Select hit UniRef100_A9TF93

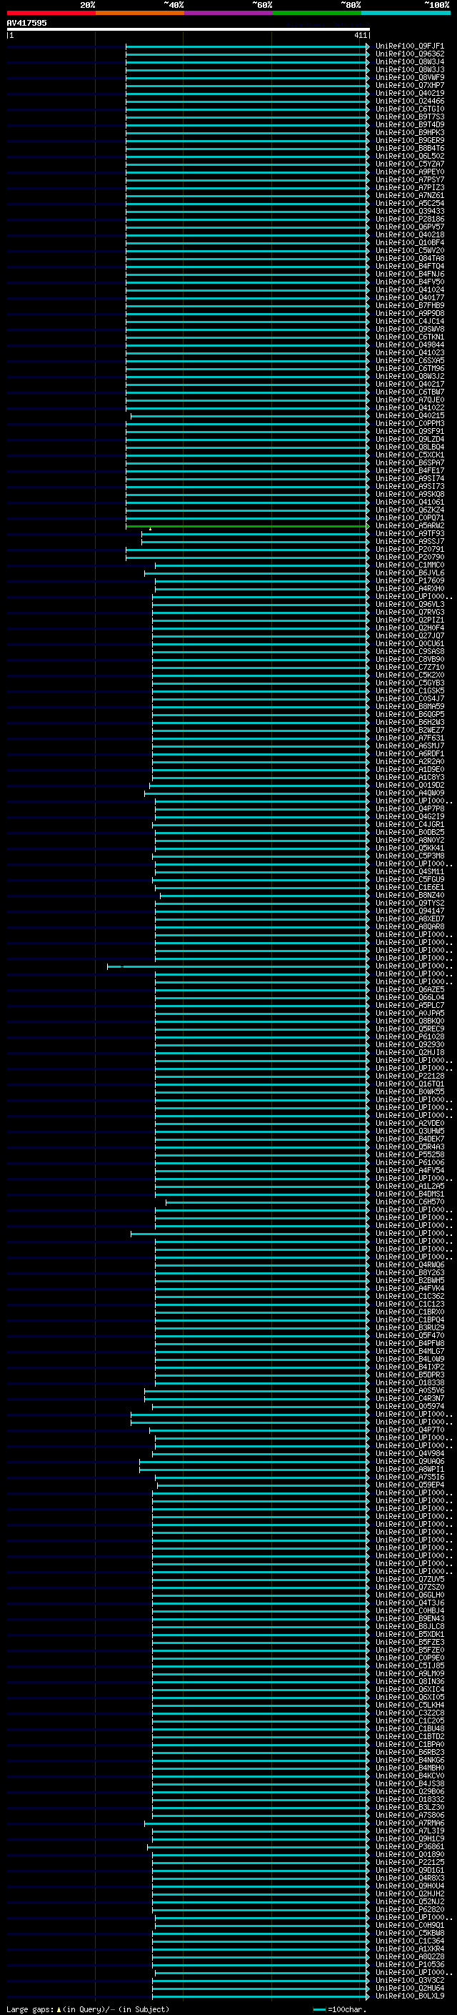pyautogui.click(x=410, y=533)
